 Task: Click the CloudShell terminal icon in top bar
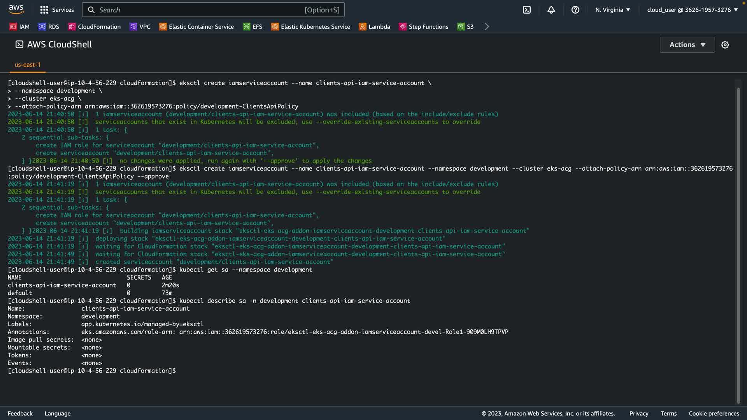point(526,10)
